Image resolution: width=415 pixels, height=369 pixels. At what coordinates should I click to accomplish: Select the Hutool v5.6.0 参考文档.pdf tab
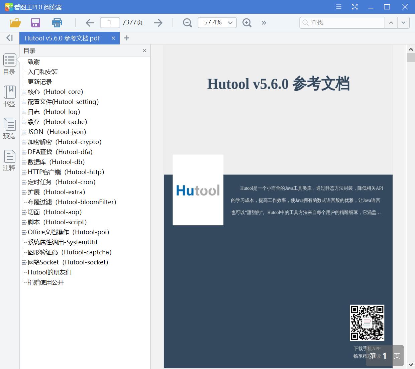[x=62, y=38]
